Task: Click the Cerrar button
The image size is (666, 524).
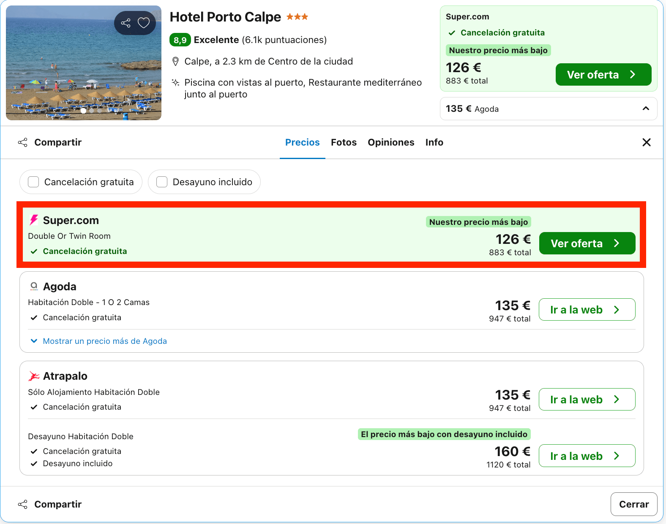Action: click(x=634, y=504)
